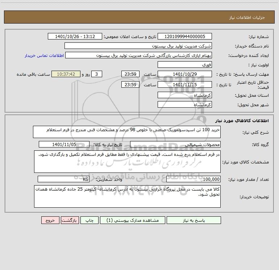Click the priority field 'فوری'

[185, 65]
